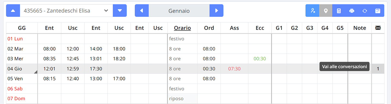
Task: Click the 07:30 absence value in red
Action: pos(234,69)
